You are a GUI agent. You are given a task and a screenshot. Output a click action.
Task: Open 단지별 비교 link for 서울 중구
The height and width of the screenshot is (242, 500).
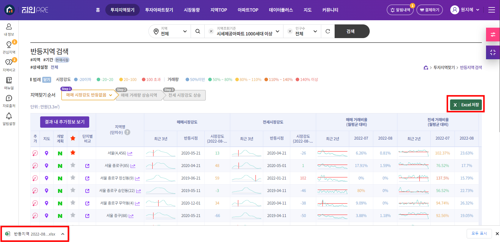pos(87,216)
